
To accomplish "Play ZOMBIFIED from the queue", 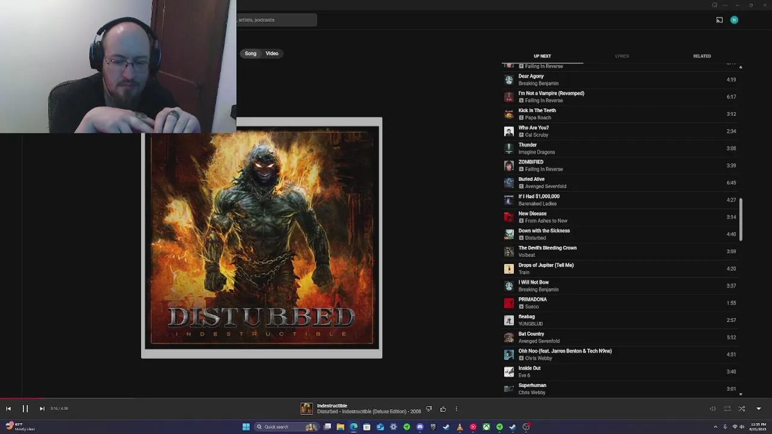I will pos(621,166).
